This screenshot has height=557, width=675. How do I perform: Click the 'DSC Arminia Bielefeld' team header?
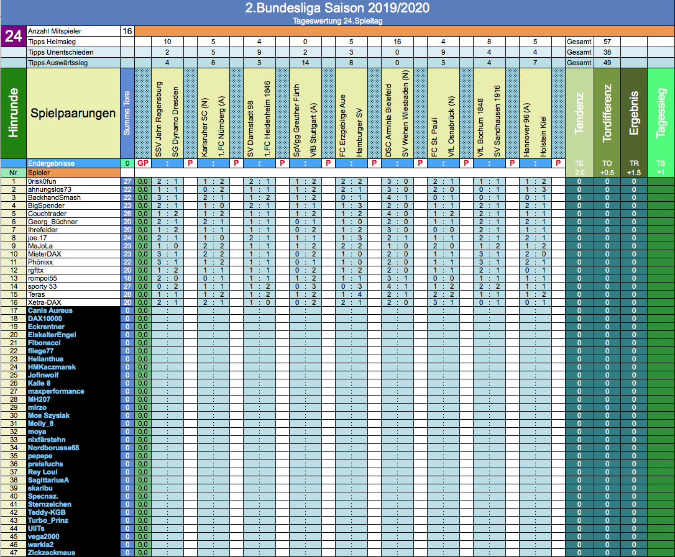(x=388, y=120)
